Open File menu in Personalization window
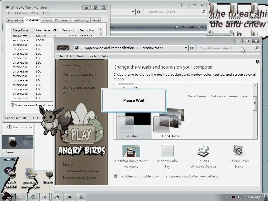268x201 pixels. (x=60, y=56)
